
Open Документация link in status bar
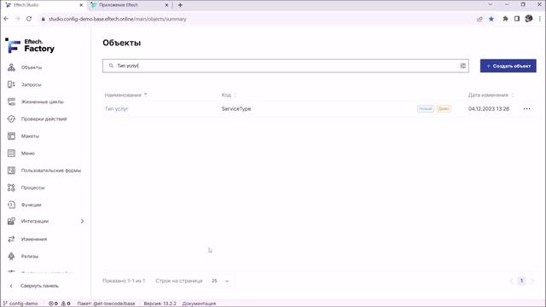point(199,304)
